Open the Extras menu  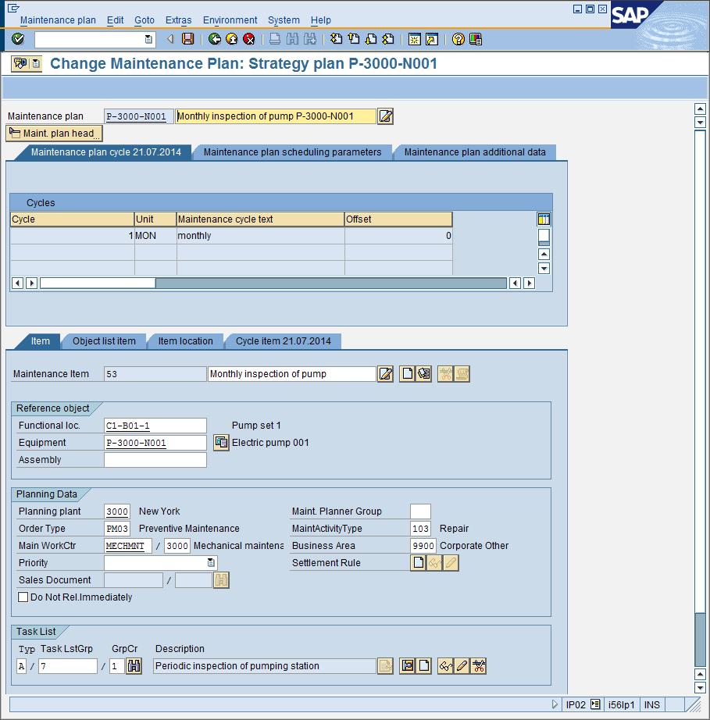point(178,20)
